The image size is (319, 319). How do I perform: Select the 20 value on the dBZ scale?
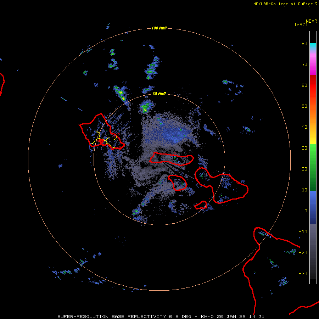click(304, 169)
